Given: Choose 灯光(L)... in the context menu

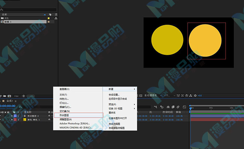Looking at the screenshot, I should tap(78, 103).
